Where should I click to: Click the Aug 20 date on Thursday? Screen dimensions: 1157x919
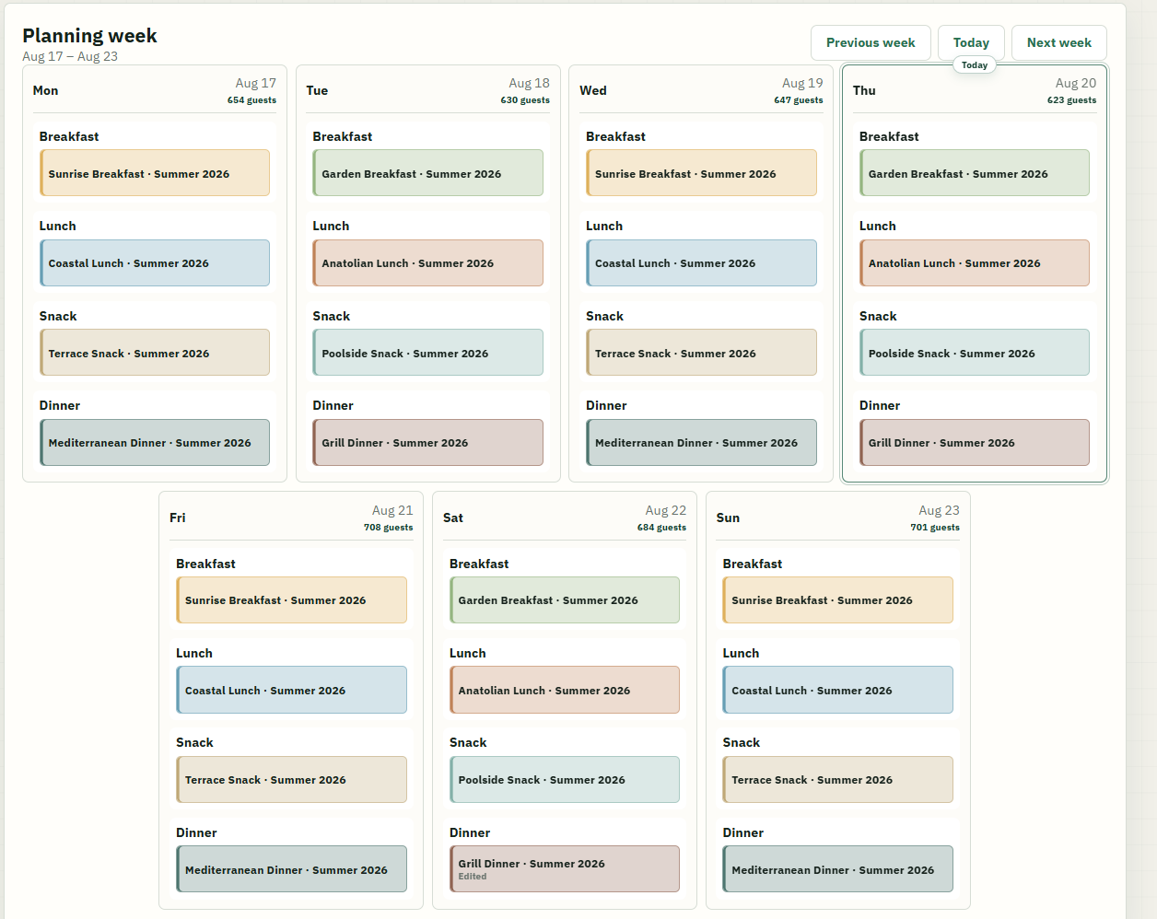1076,83
